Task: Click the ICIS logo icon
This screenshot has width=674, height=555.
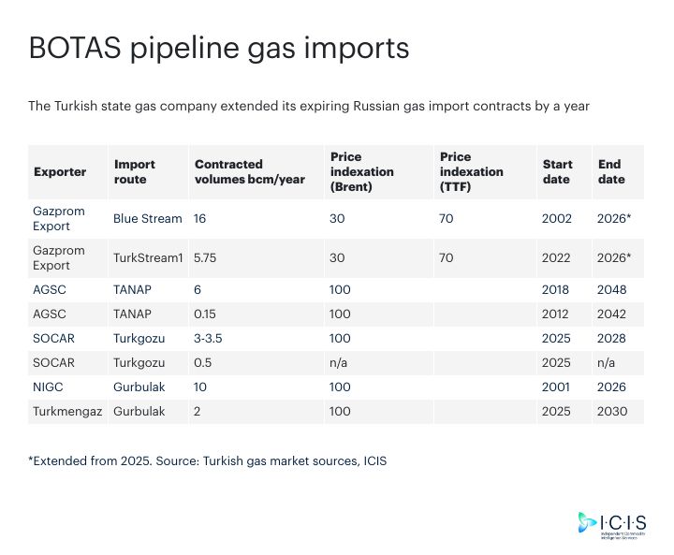Action: [x=587, y=523]
